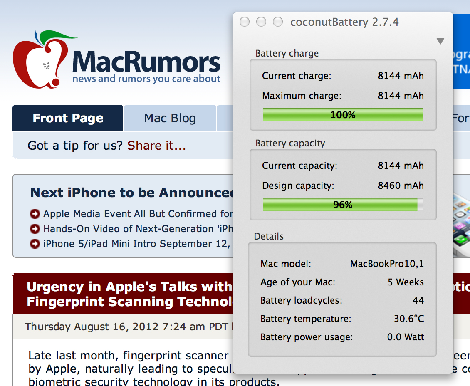Click red arrow bullet beside Apple Media Event
The width and height of the screenshot is (470, 386).
35,214
